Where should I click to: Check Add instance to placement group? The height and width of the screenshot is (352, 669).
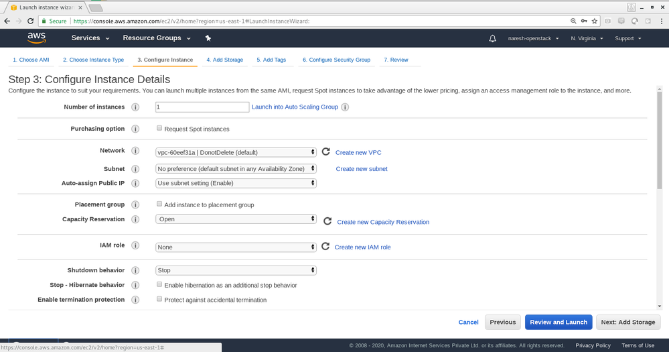(159, 204)
